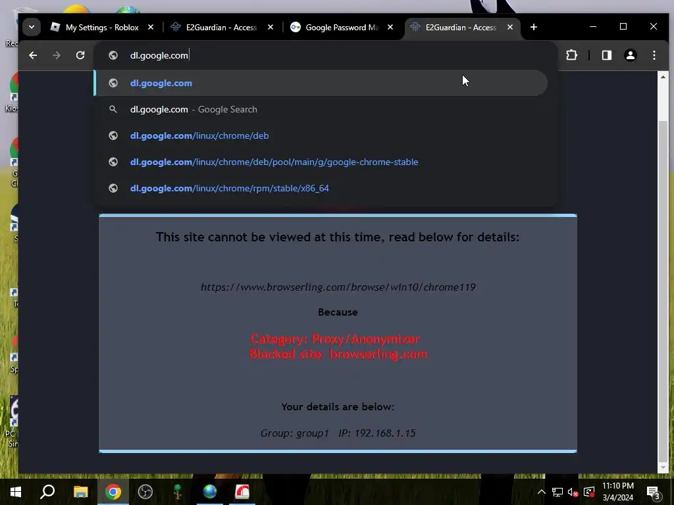Viewport: 674px width, 505px height.
Task: Reload the current page
Action: click(x=80, y=55)
